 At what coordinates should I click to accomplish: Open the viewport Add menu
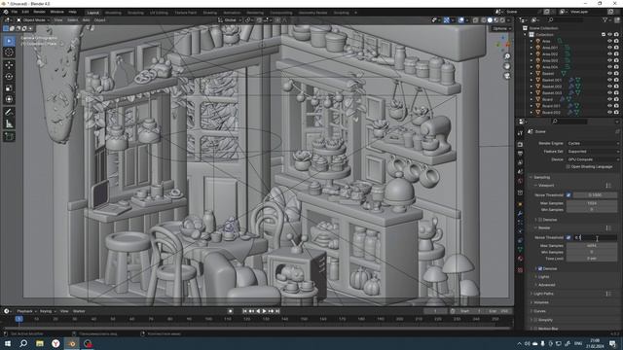click(86, 19)
